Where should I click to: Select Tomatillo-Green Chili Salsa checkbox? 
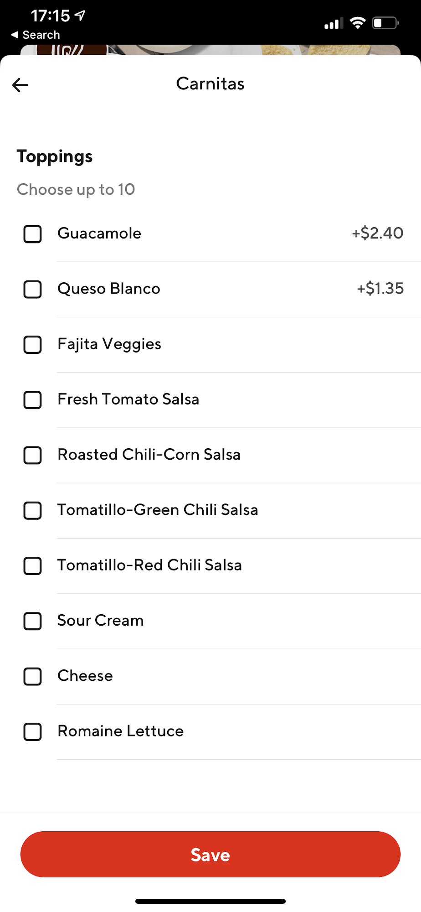pyautogui.click(x=32, y=510)
